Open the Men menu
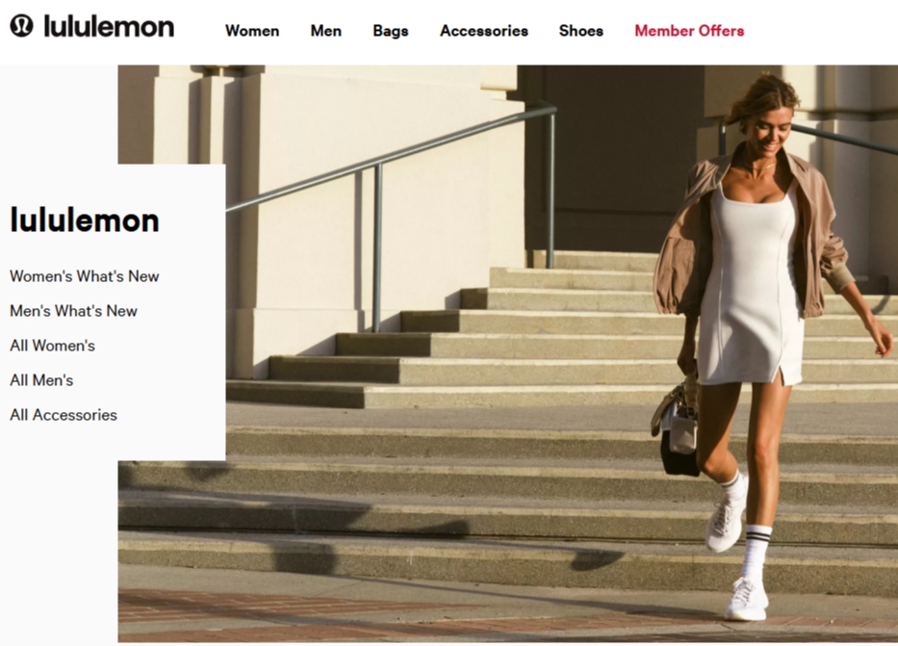Viewport: 898px width, 646px height. click(x=326, y=31)
